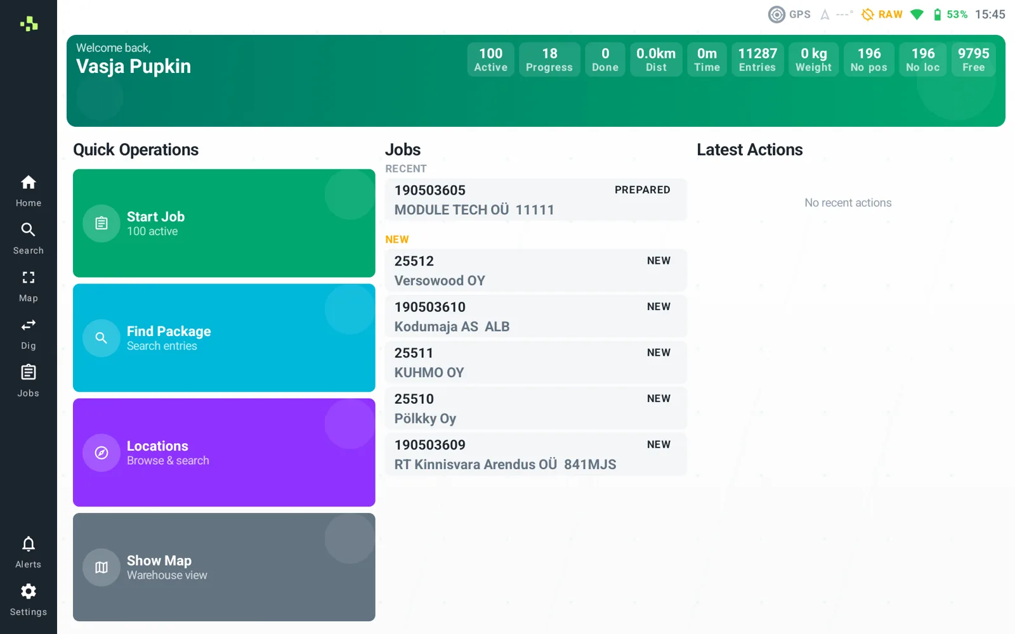Click the 15:45 clock

tap(990, 15)
